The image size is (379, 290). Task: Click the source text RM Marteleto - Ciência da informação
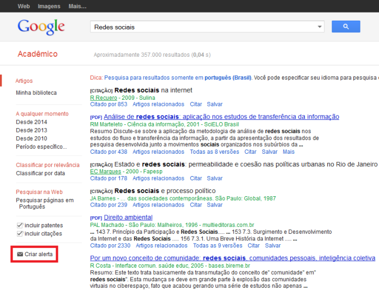coord(136,124)
